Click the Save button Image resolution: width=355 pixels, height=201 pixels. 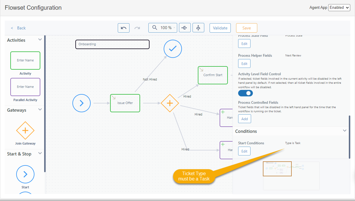click(247, 28)
